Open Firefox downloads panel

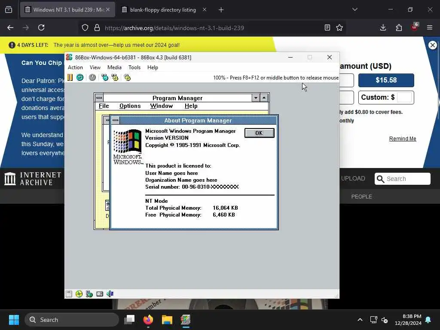(383, 28)
